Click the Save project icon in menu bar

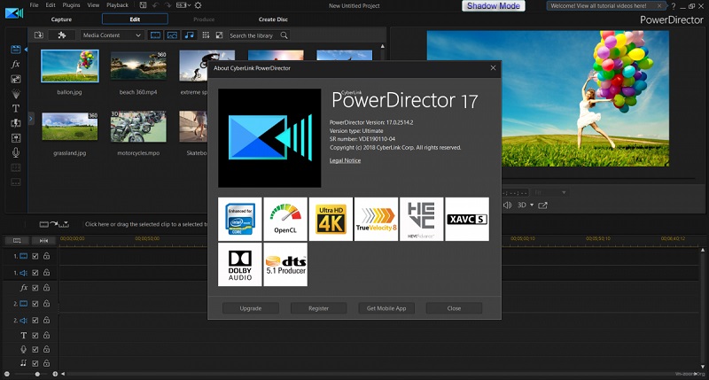[143, 5]
